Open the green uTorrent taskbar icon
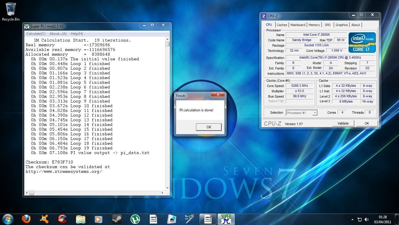The width and height of the screenshot is (399, 225). pyautogui.click(x=135, y=219)
